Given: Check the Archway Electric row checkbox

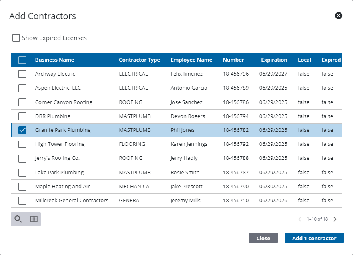Looking at the screenshot, I should click(22, 74).
